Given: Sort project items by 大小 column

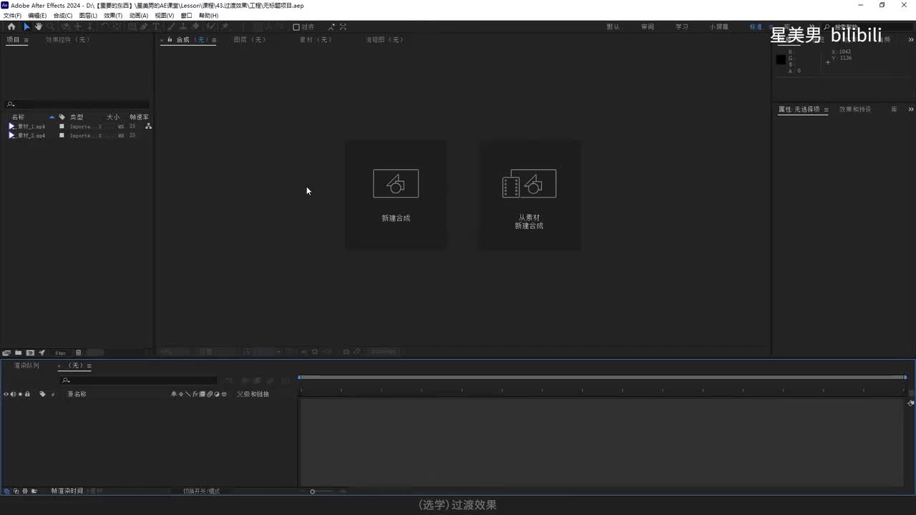Looking at the screenshot, I should (x=113, y=117).
